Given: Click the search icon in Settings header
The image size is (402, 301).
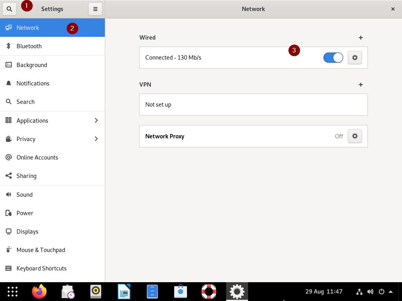Looking at the screenshot, I should (9, 9).
